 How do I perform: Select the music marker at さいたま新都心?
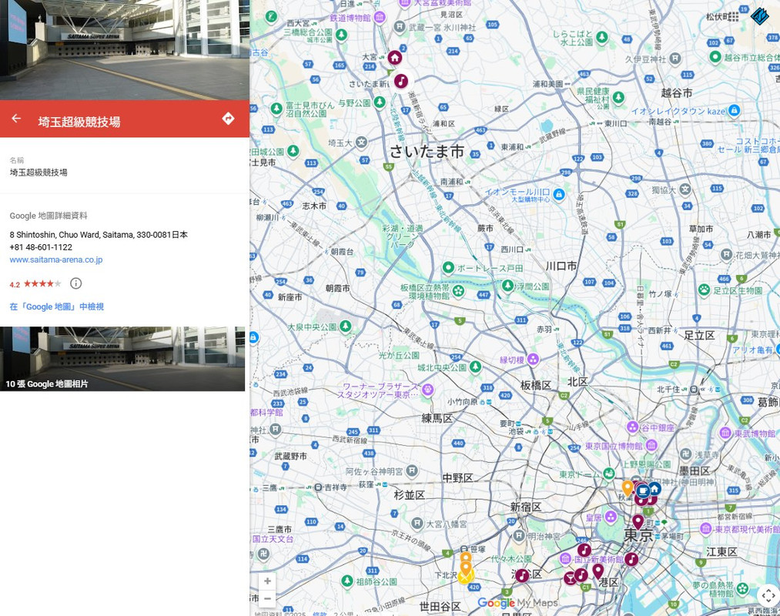tap(401, 81)
